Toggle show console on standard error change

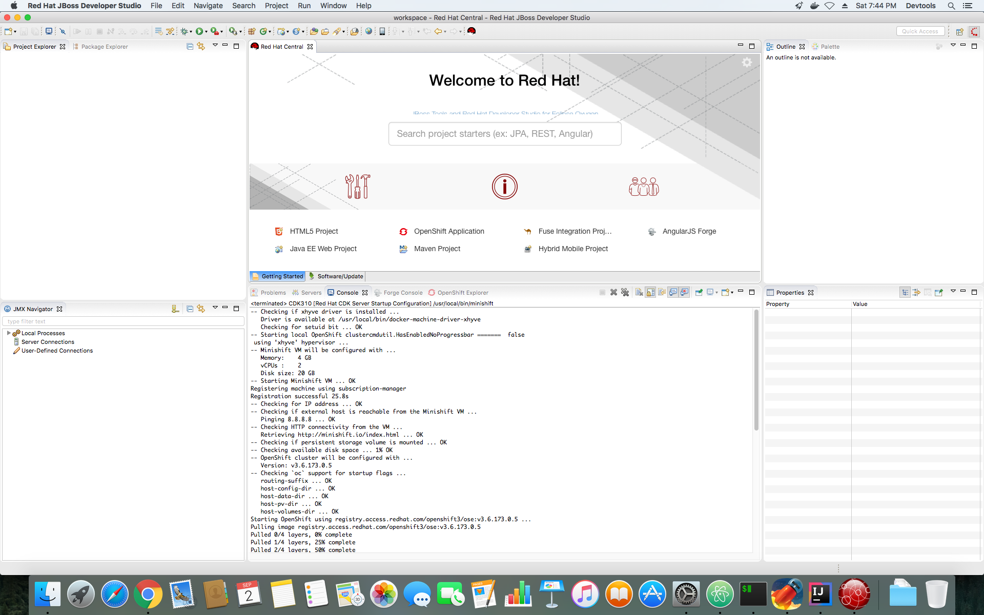tap(684, 293)
